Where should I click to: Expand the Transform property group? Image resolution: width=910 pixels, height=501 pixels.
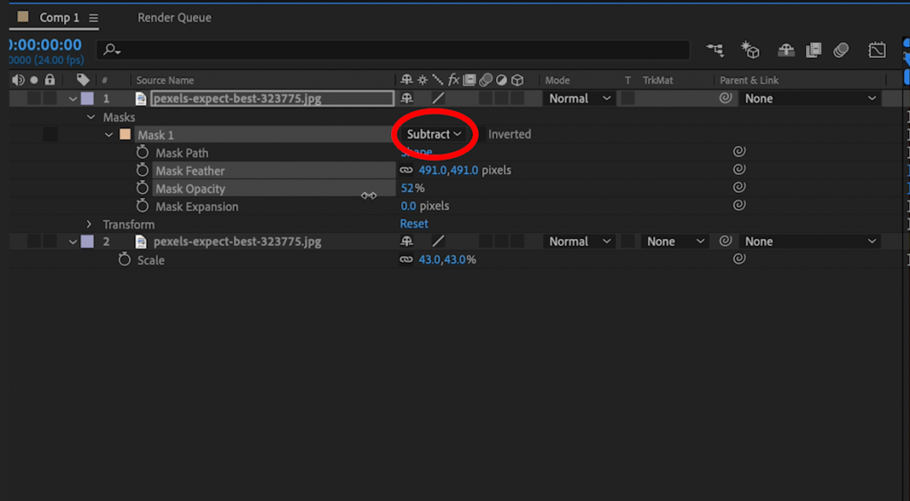(x=89, y=225)
